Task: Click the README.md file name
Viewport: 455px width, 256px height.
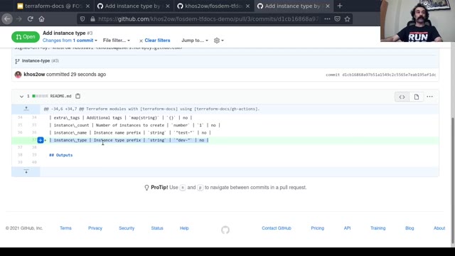Action: [x=60, y=96]
